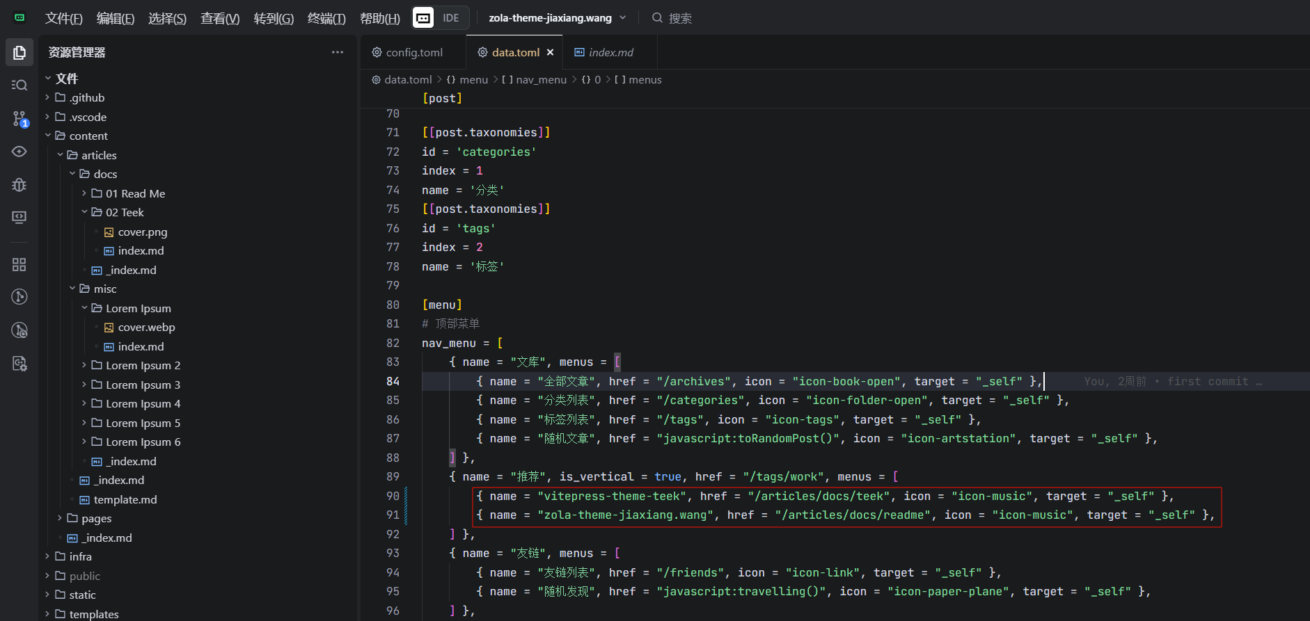The image size is (1310, 621).
Task: Open the 终端(T) menu
Action: [326, 18]
